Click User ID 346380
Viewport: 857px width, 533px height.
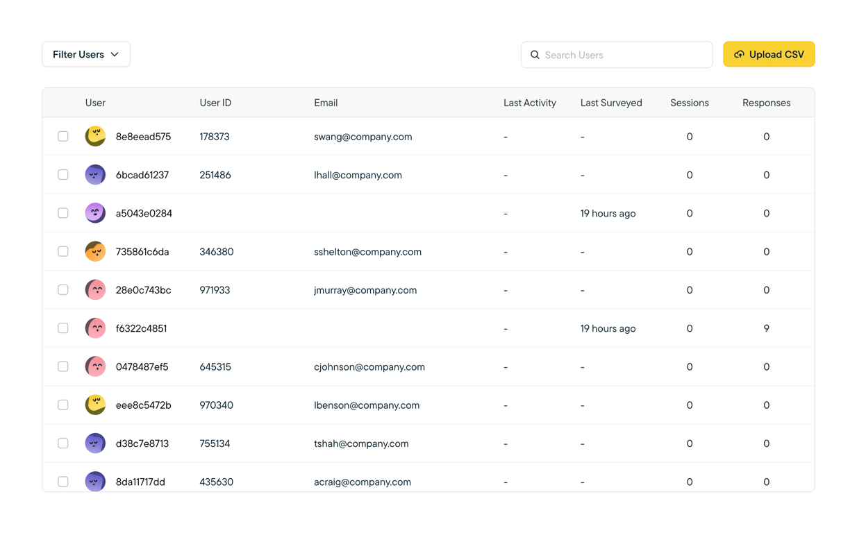[x=217, y=251]
